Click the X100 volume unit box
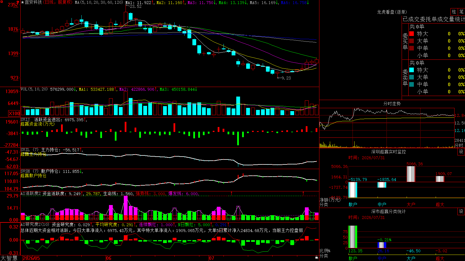 (x=14, y=113)
